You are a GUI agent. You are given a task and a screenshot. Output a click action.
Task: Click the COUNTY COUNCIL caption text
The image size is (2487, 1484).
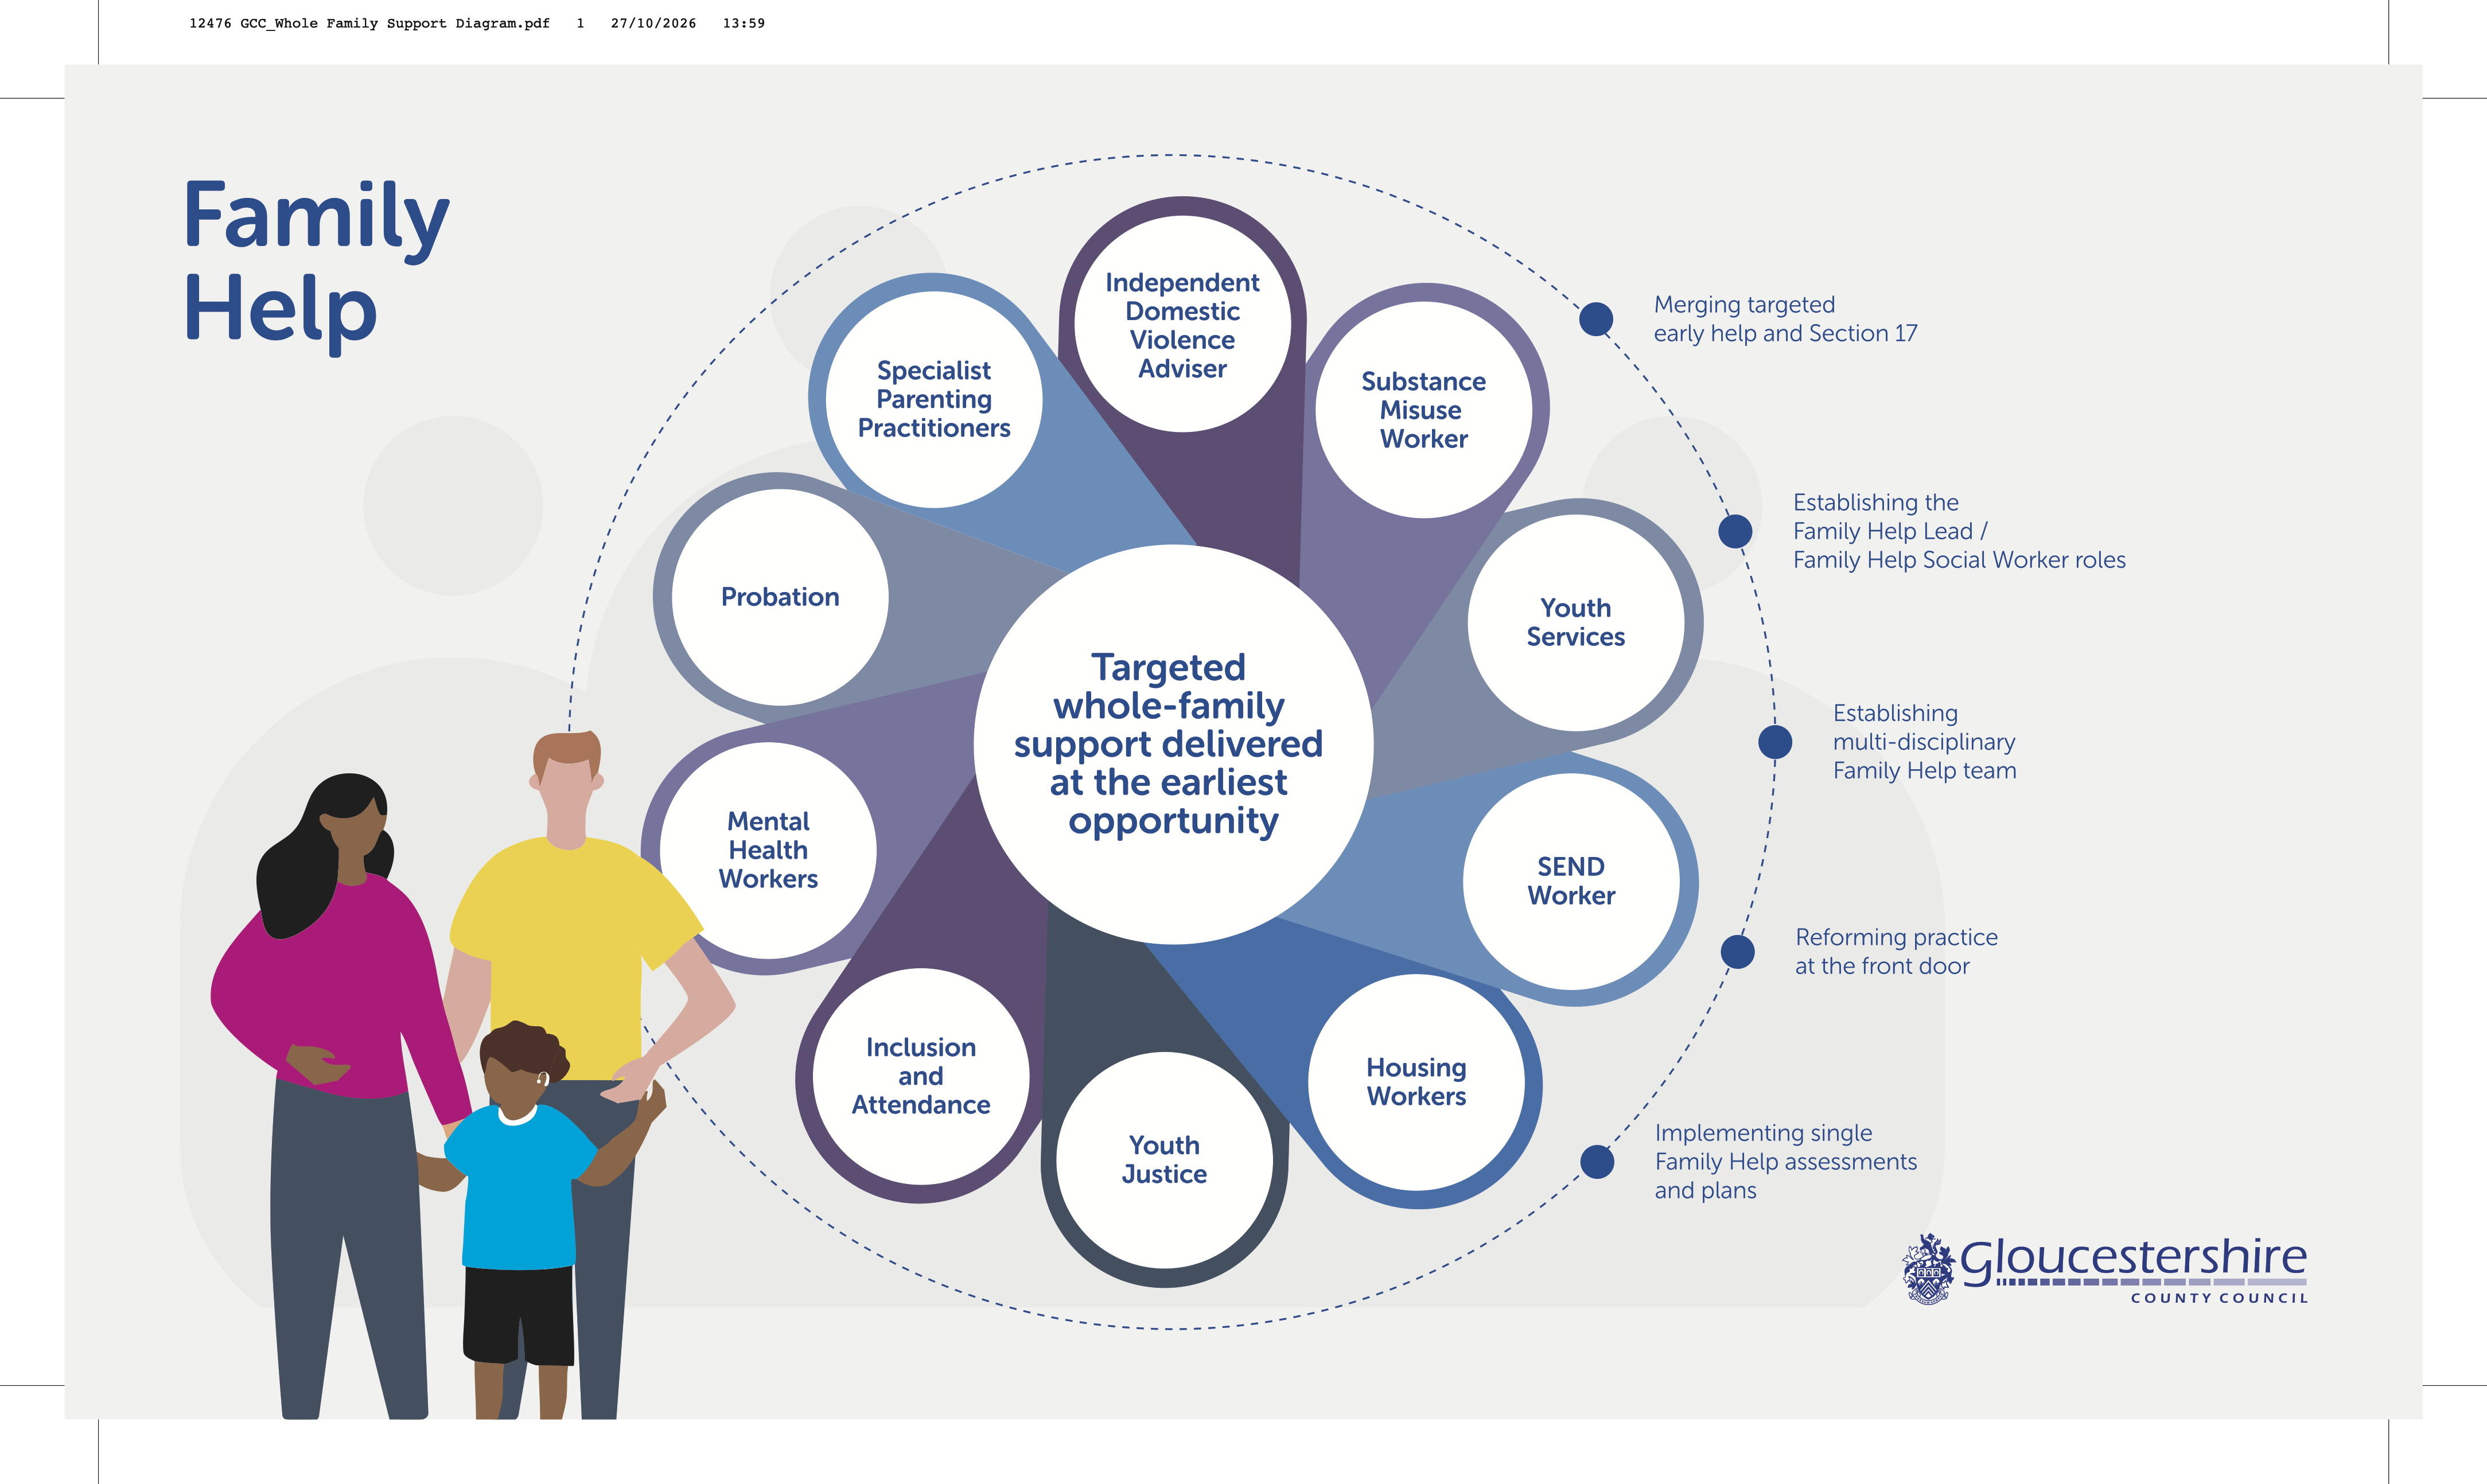[x=2219, y=1298]
